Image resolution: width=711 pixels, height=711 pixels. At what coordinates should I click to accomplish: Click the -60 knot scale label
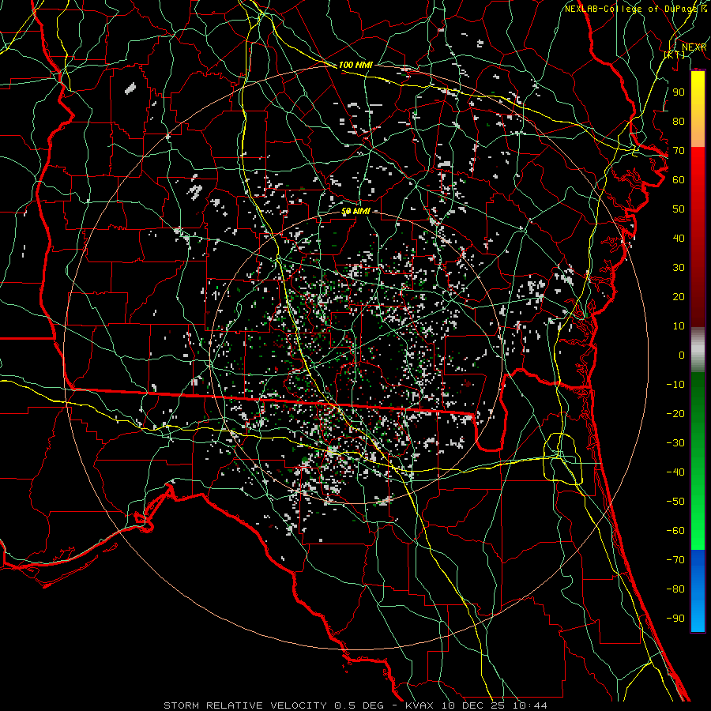point(675,531)
